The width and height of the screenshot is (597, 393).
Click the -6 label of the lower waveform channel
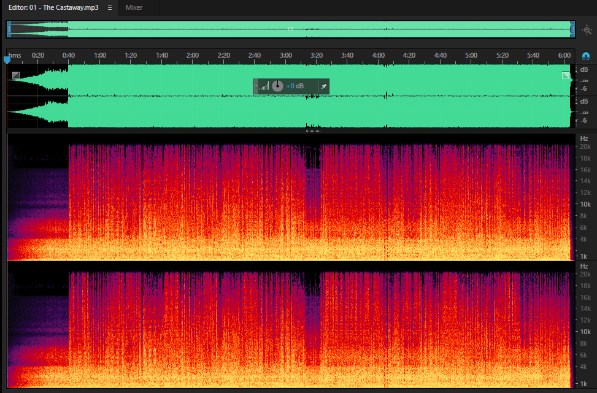(584, 120)
